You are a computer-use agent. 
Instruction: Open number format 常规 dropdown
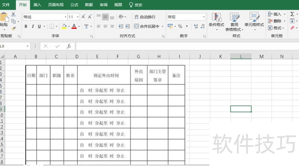click(204, 17)
